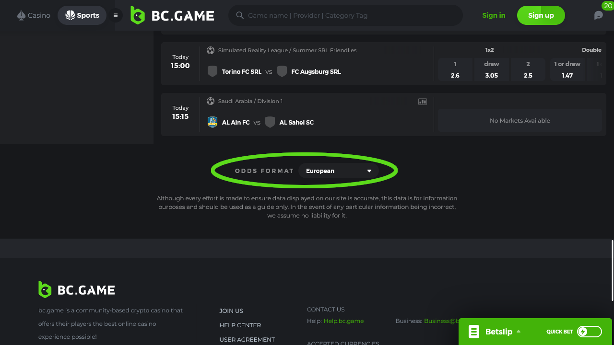This screenshot has height=345, width=614.
Task: Click the Sign up button
Action: click(541, 15)
